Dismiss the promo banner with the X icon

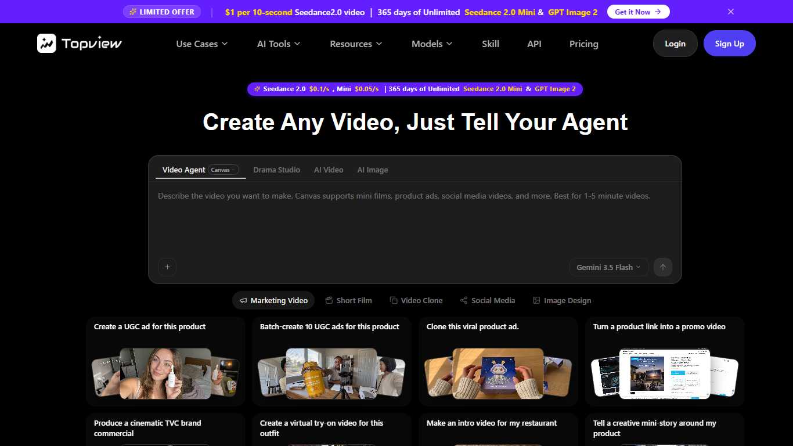click(731, 12)
